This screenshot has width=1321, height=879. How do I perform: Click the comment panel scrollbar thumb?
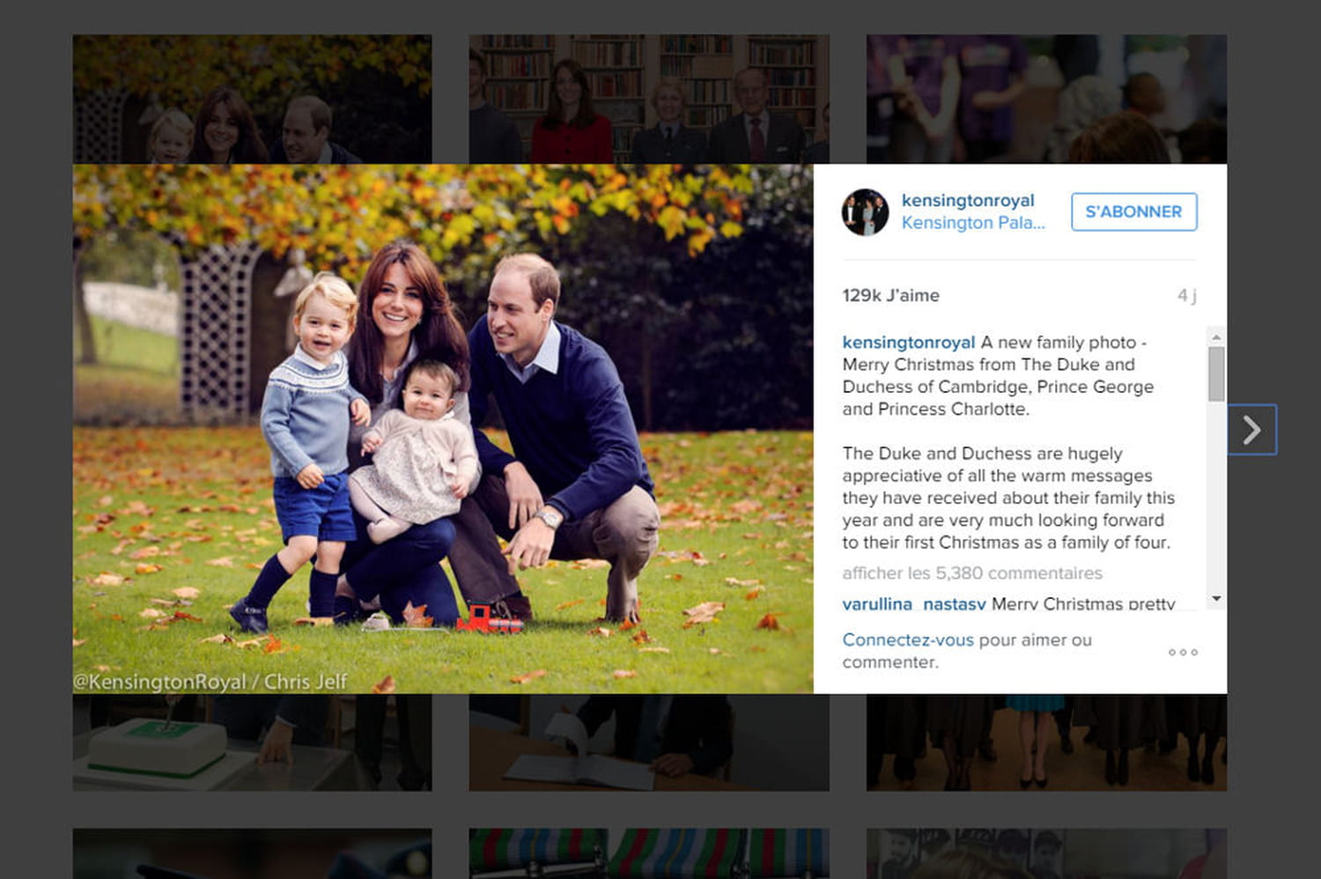(1216, 373)
